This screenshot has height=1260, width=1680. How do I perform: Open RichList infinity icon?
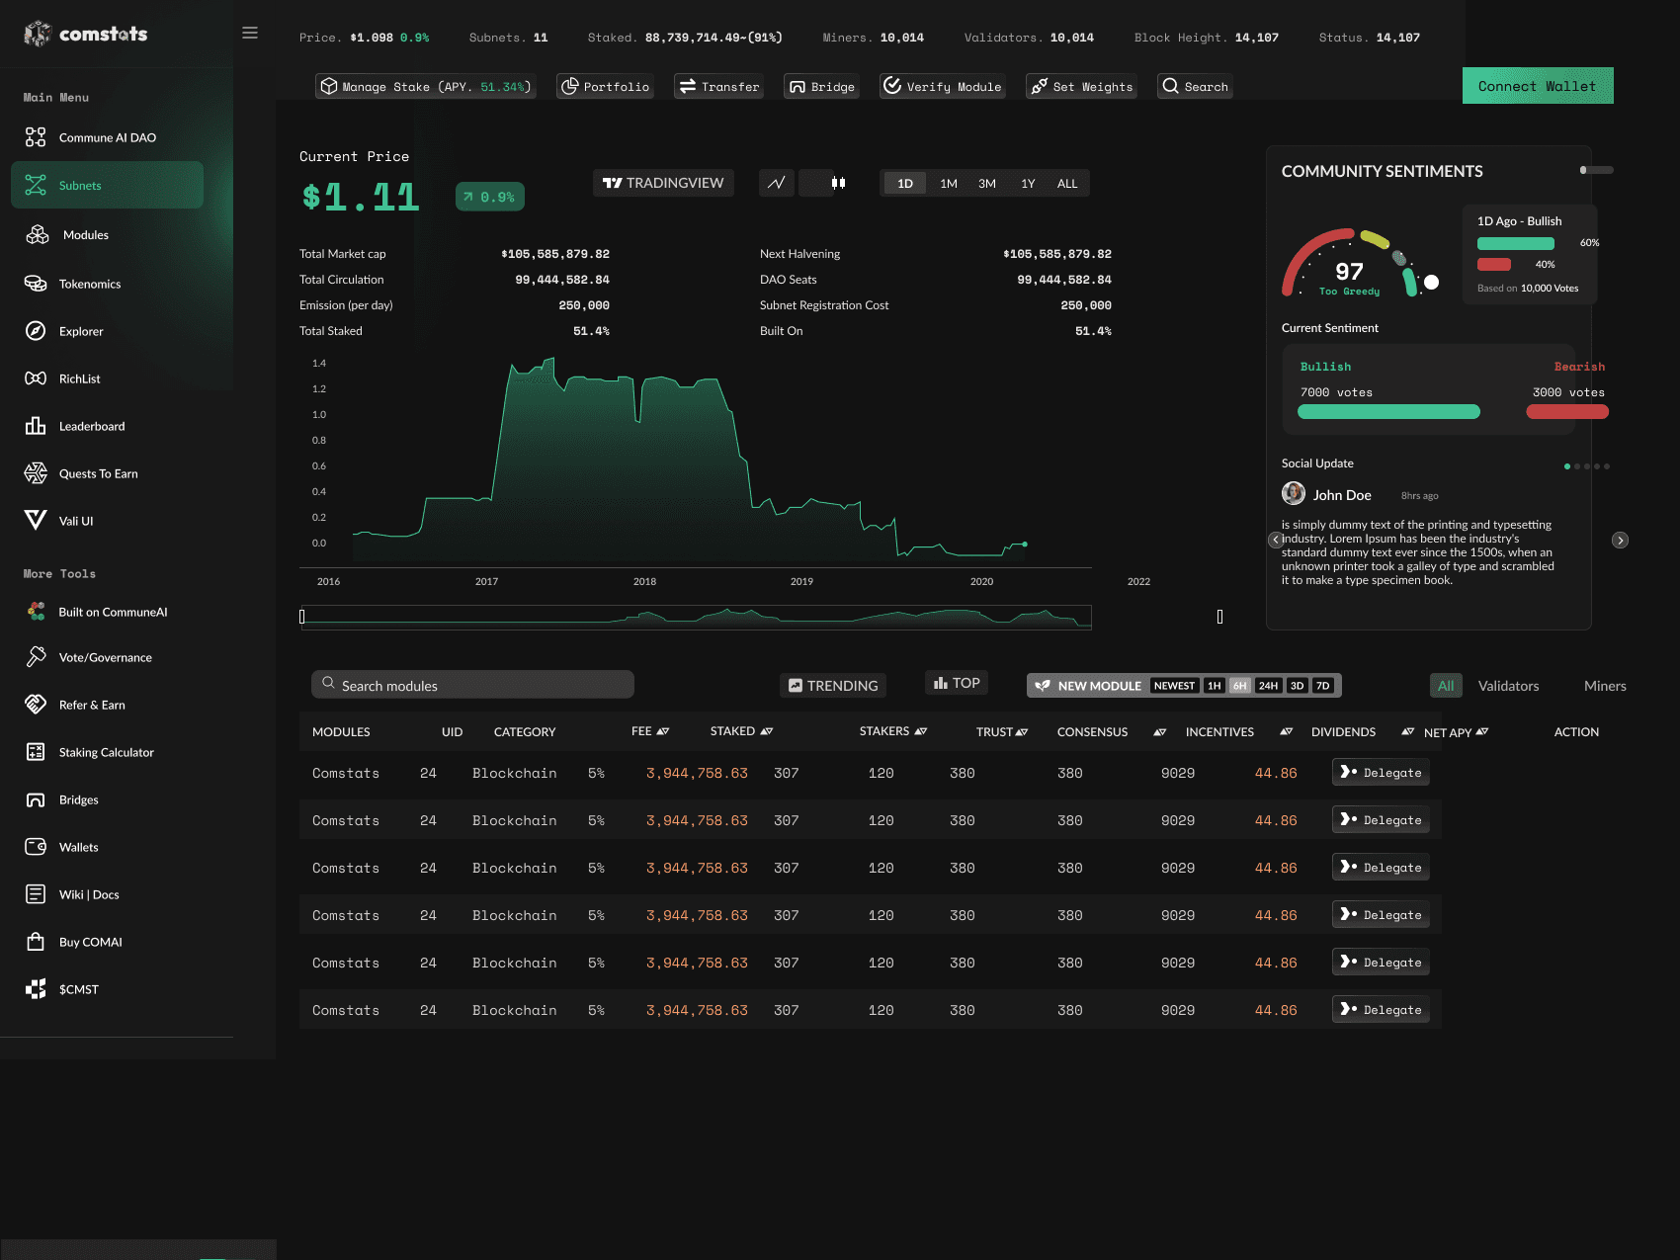click(36, 378)
